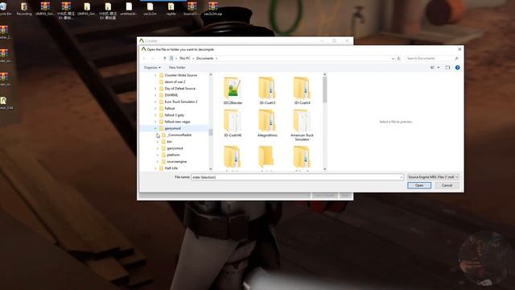Select the Half-Life folder in tree
The height and width of the screenshot is (290, 515).
pos(171,168)
